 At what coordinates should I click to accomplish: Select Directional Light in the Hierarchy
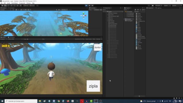coord(114,16)
